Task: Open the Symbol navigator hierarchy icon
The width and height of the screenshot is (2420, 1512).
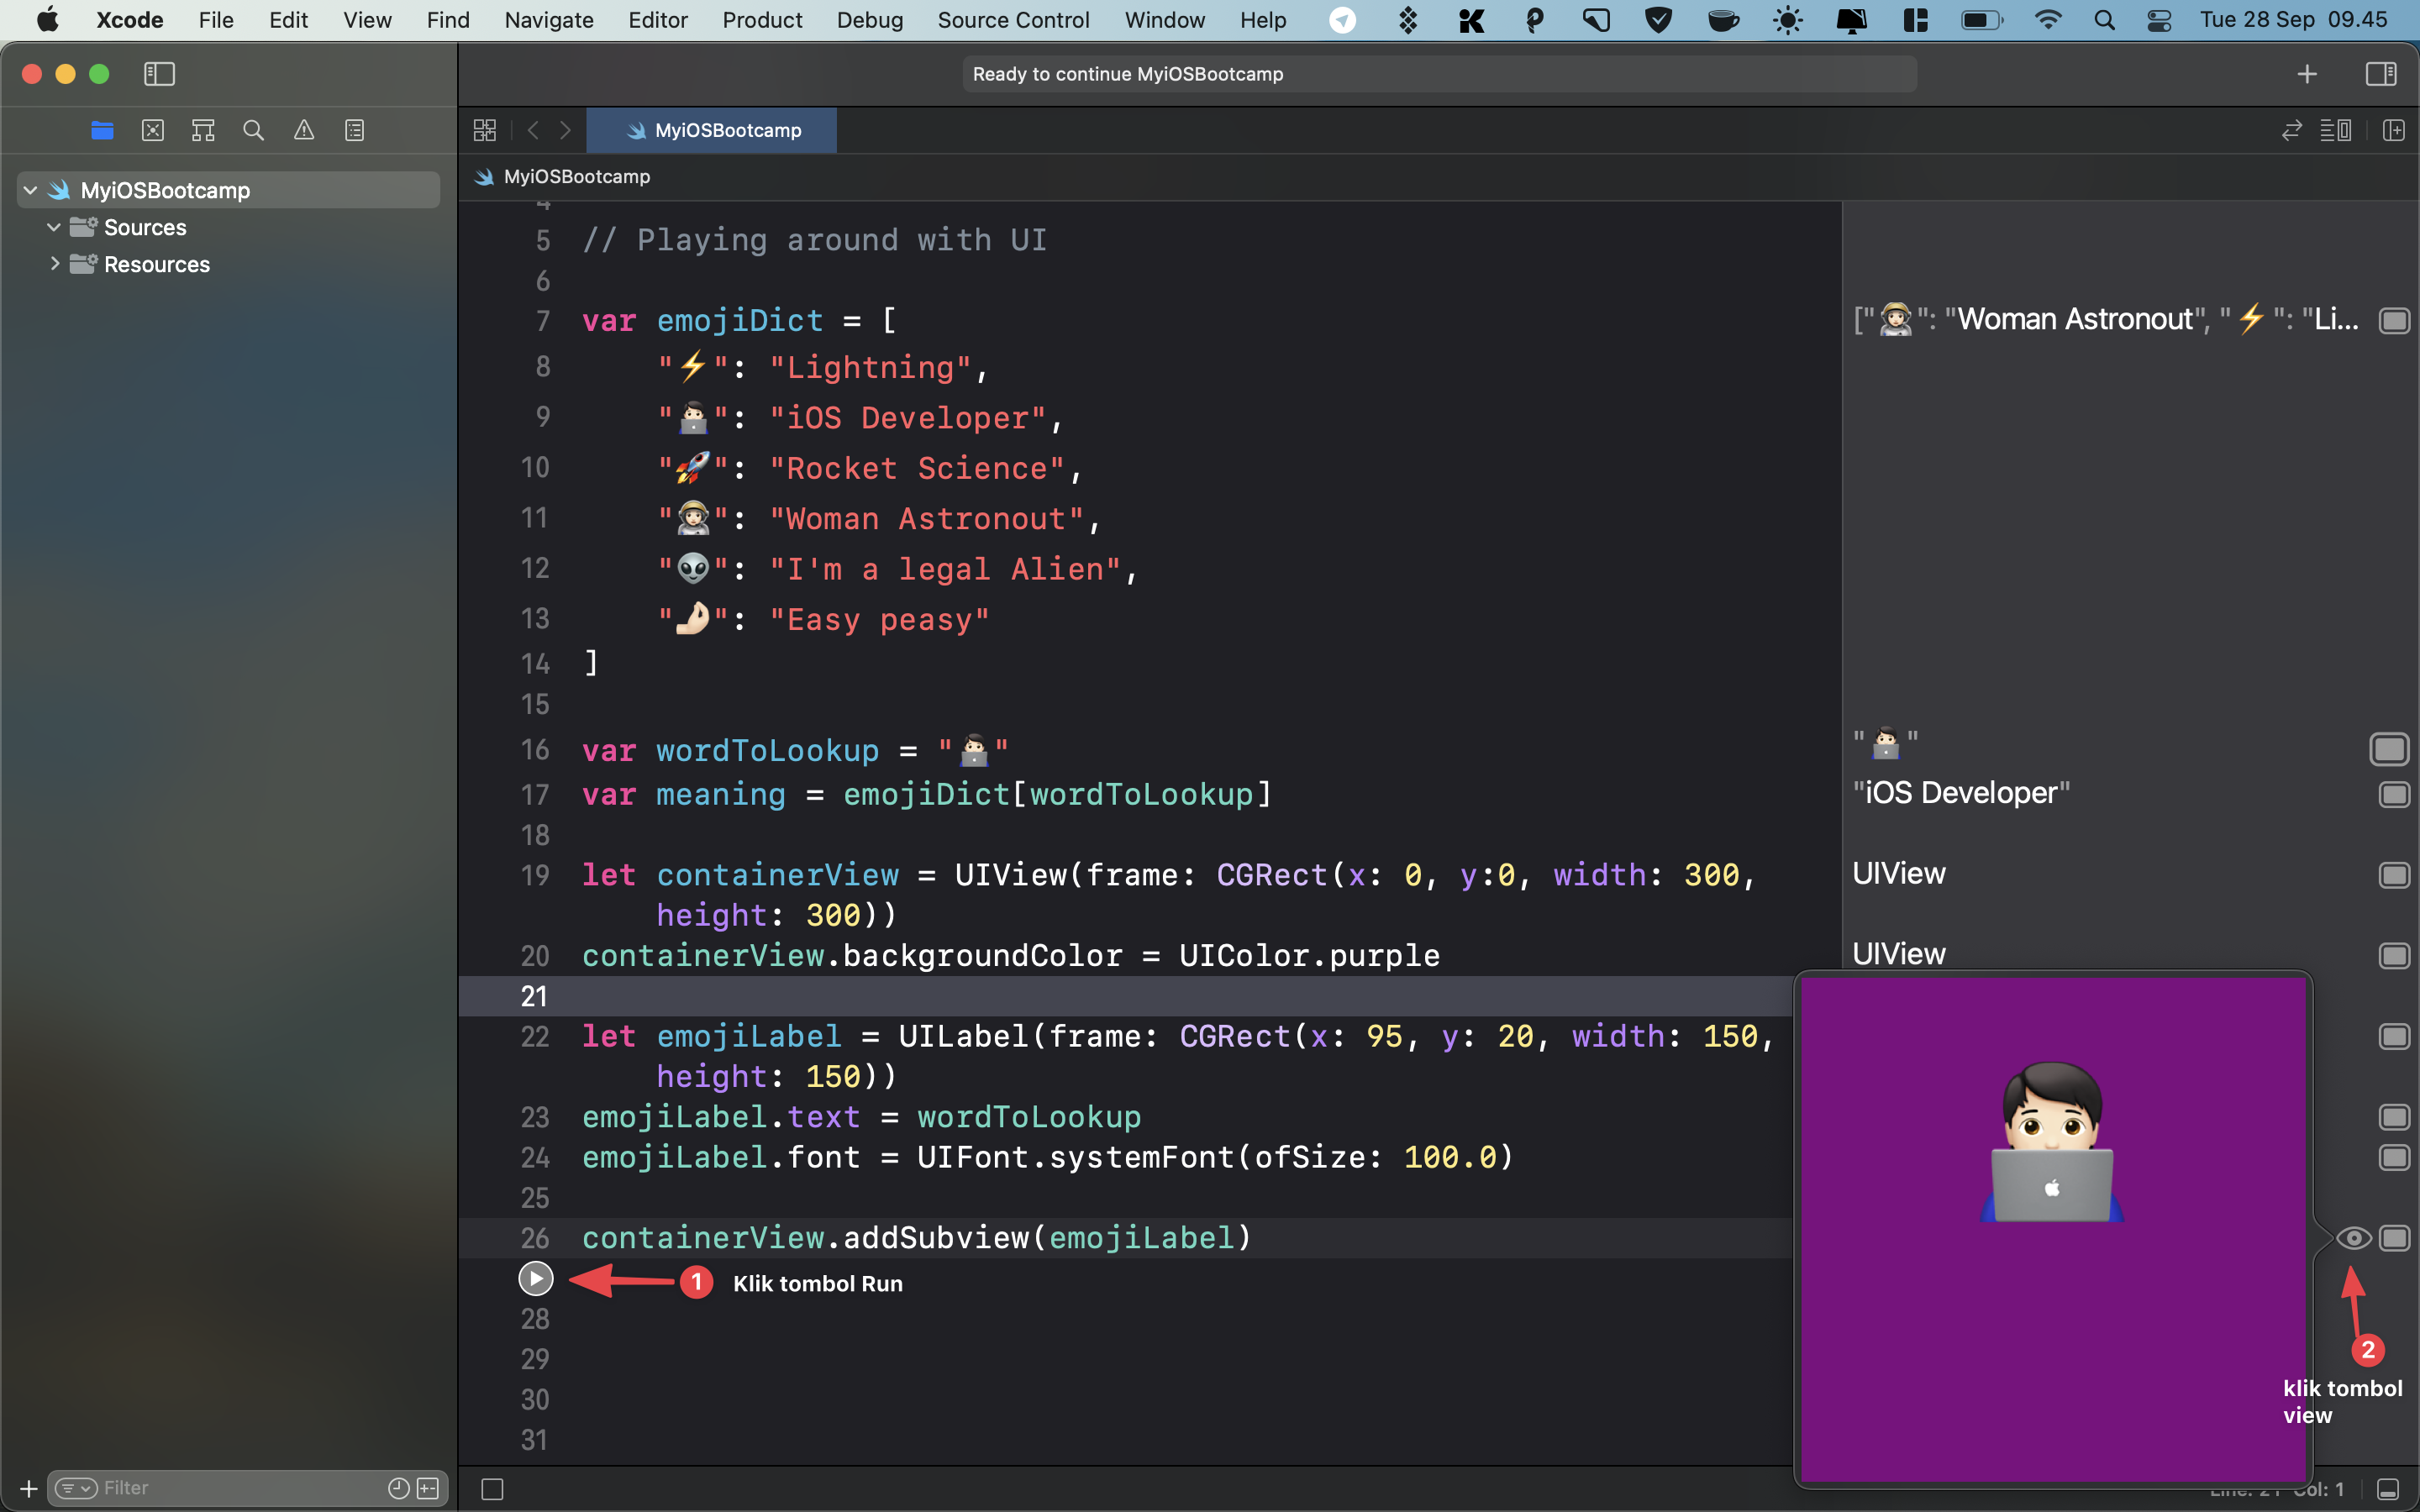Action: [203, 130]
